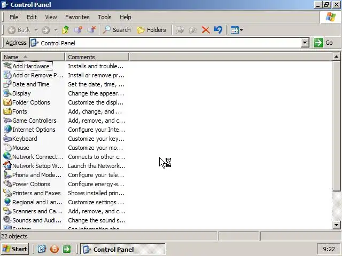Select the Scanners and Cameras icon
This screenshot has width=342, height=256.
pyautogui.click(x=7, y=211)
